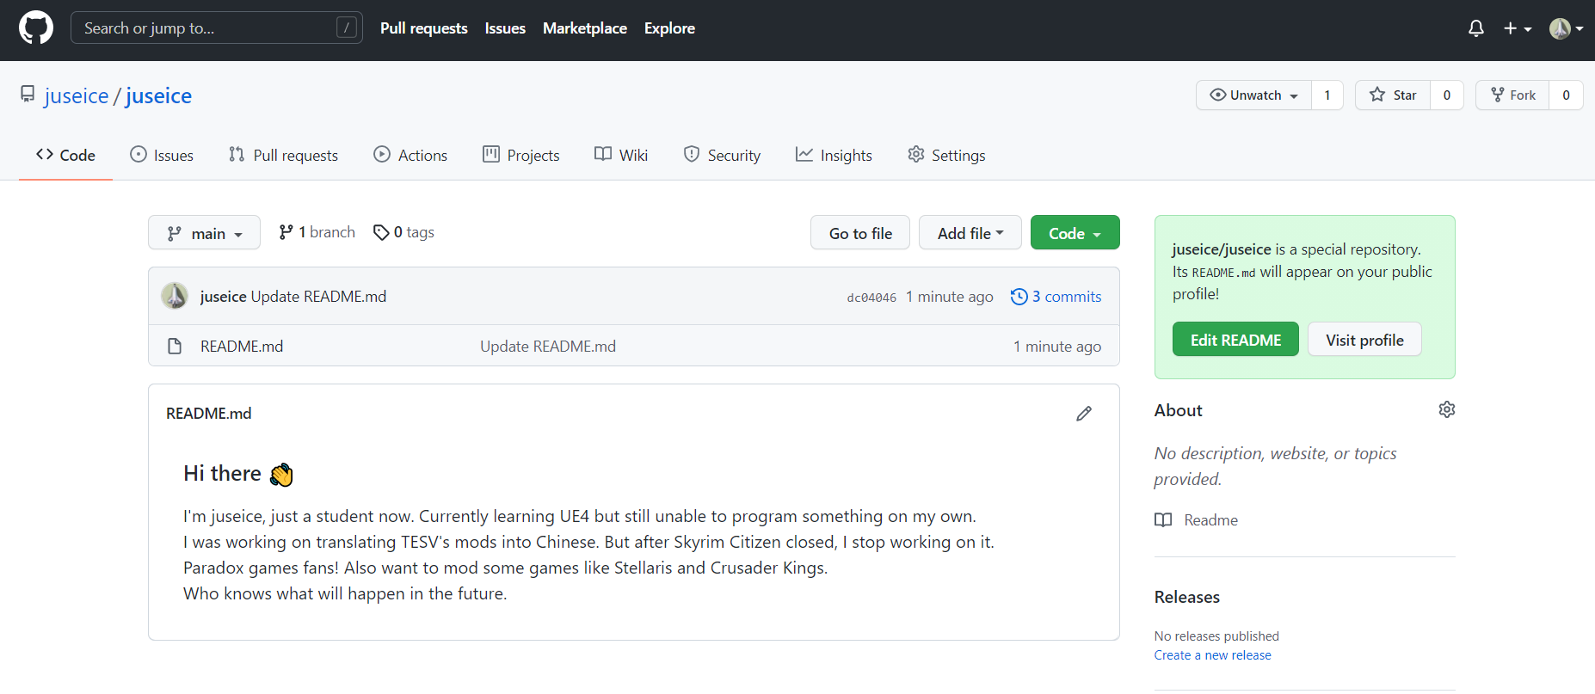This screenshot has width=1595, height=694.
Task: Select the Code tab
Action: [x=65, y=155]
